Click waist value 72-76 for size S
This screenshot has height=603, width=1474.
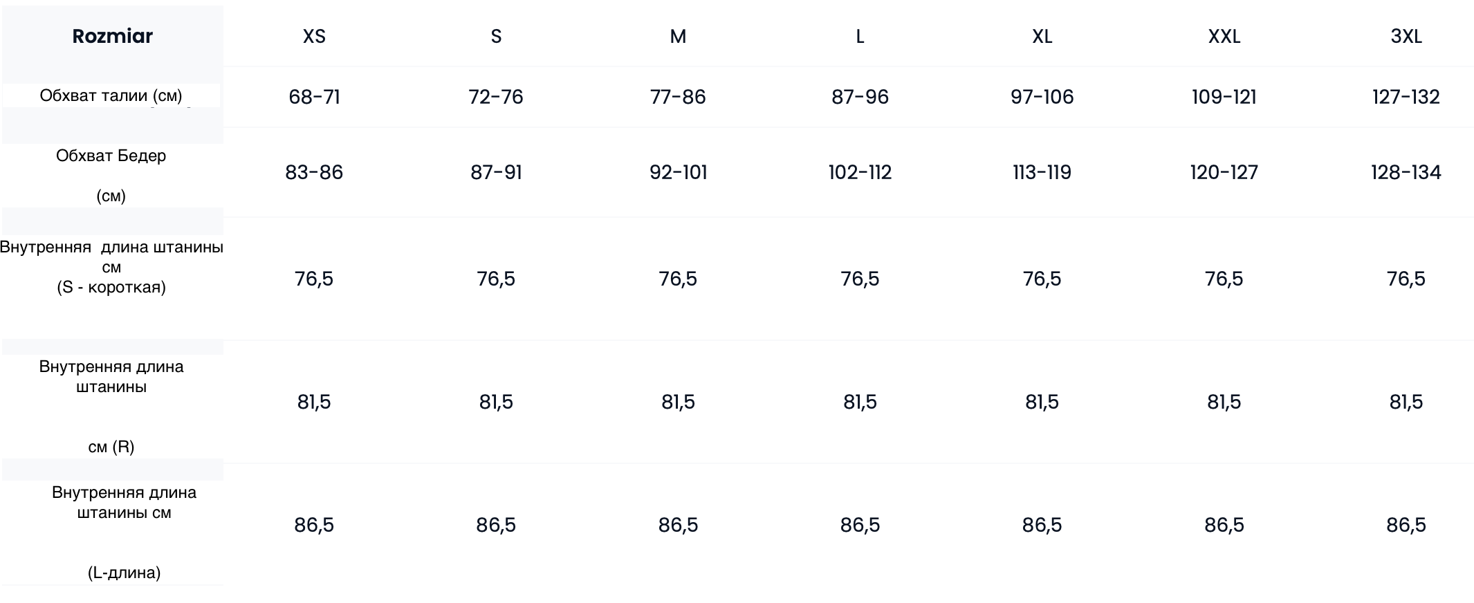[x=496, y=97]
